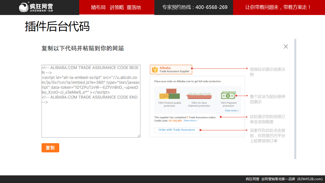
Task: Click the footer text B2M4528.com
Action: [x=310, y=179]
